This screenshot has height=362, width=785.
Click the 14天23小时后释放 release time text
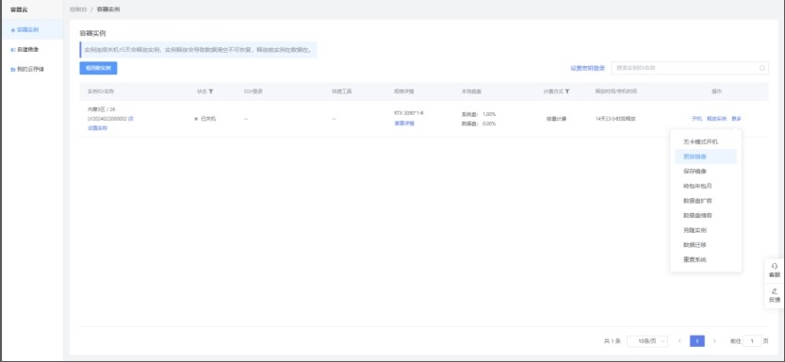[x=615, y=119]
